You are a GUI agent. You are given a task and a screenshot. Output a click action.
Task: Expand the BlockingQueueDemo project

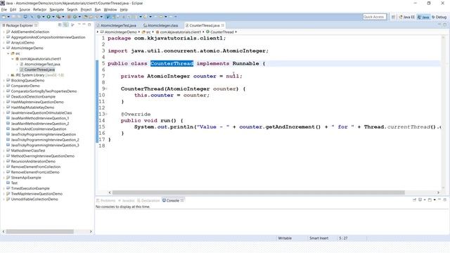(4, 80)
